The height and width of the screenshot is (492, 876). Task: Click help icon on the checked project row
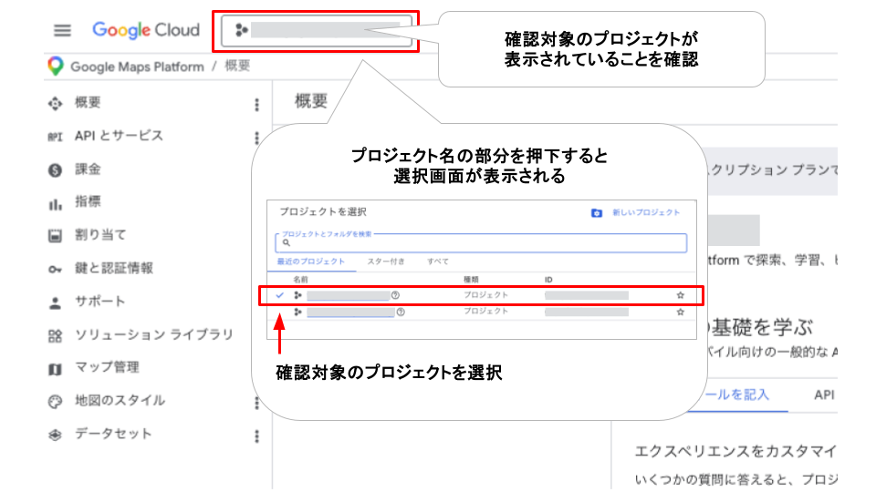click(x=395, y=295)
